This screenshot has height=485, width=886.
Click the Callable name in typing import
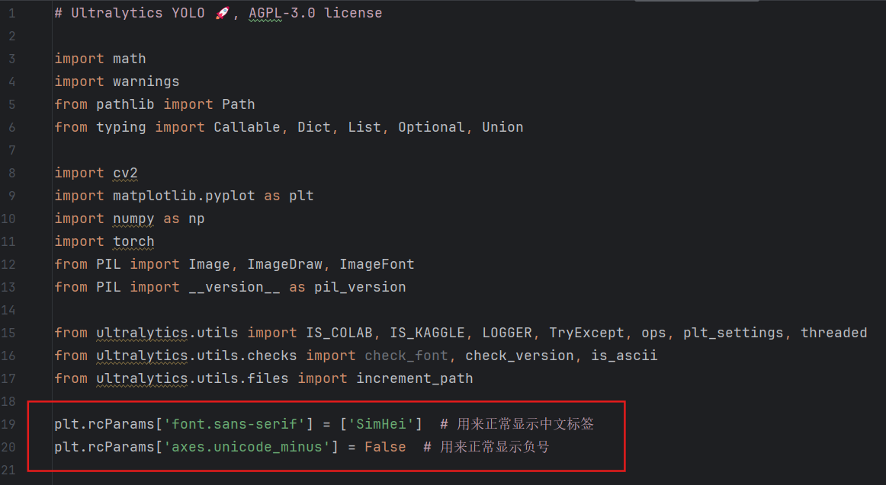pyautogui.click(x=247, y=127)
